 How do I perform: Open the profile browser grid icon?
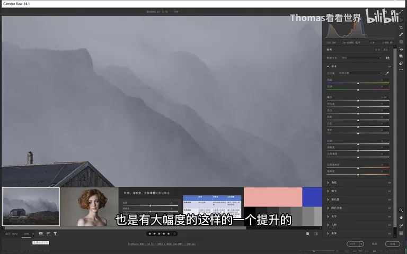point(387,58)
